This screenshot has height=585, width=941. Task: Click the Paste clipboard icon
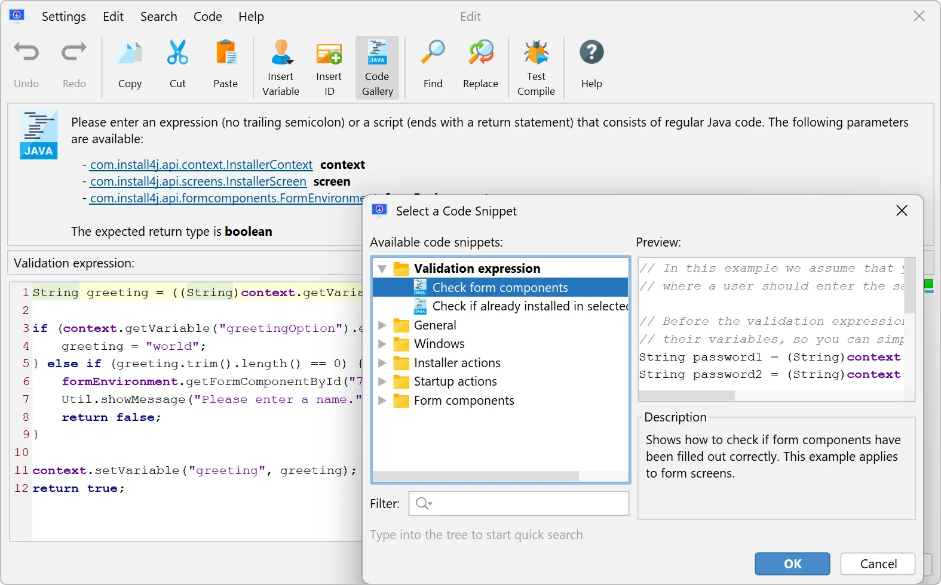pos(226,53)
